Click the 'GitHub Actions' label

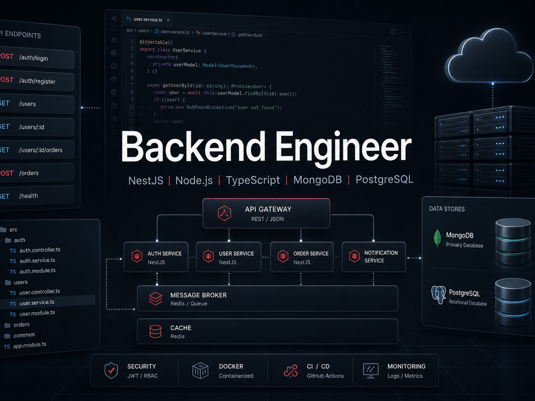tap(325, 376)
